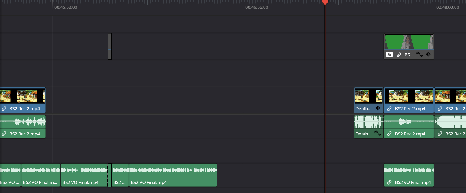
Task: Click the keyframe diamond on green screen clip
Action: tap(428, 54)
